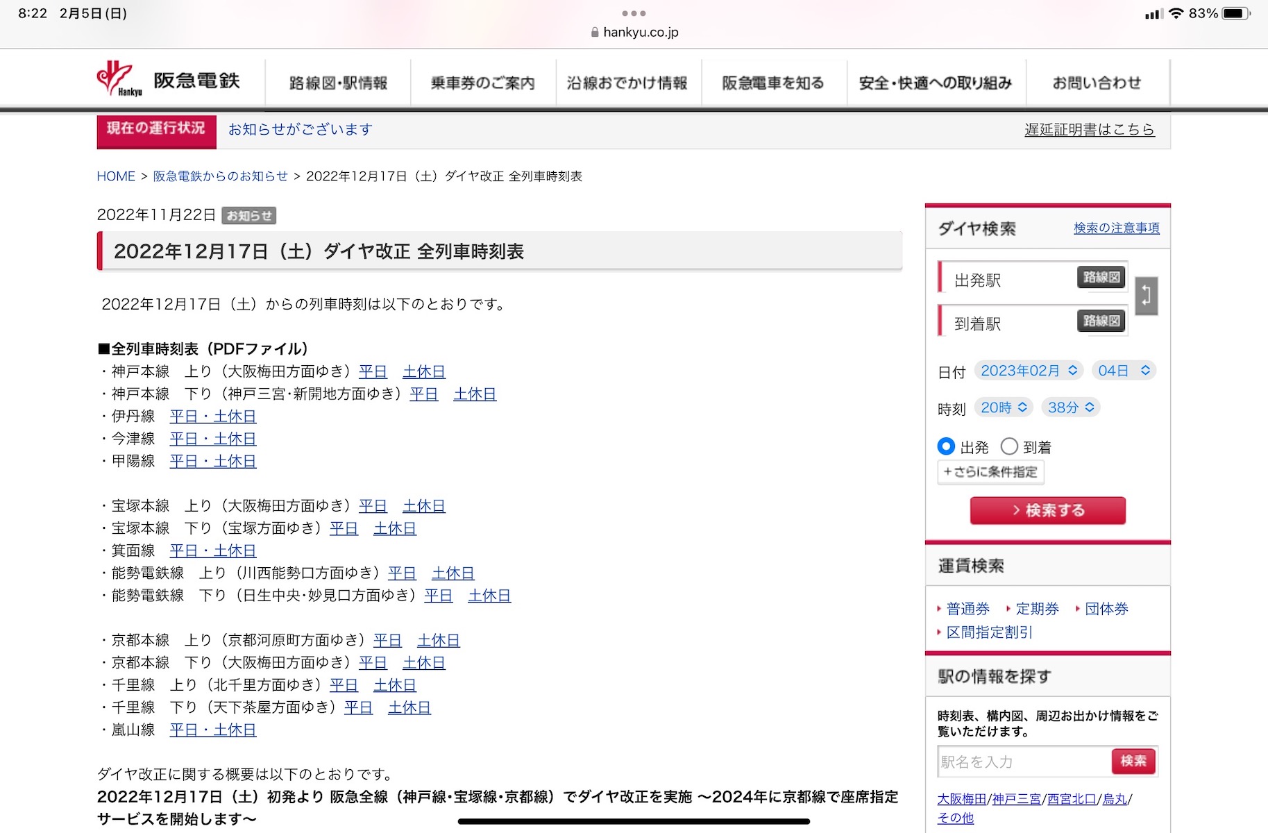Open 路線図 map for 出発駅 field
The width and height of the screenshot is (1268, 833).
1101,277
